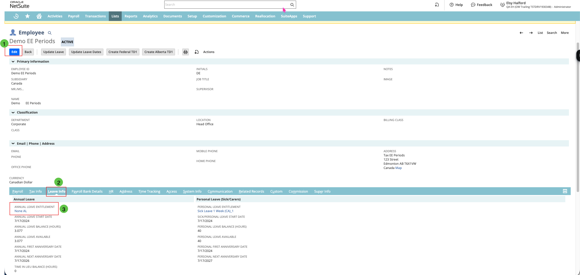
Task: Open the Shortcuts star icon
Action: click(28, 16)
